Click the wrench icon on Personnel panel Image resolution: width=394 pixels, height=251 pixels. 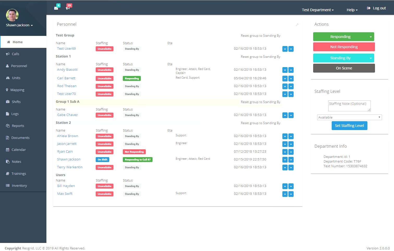[x=297, y=24]
